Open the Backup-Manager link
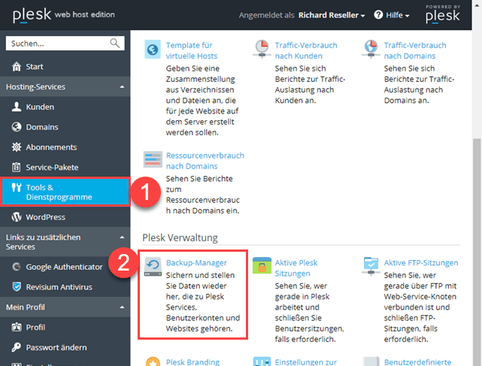The image size is (482, 366). [x=196, y=263]
